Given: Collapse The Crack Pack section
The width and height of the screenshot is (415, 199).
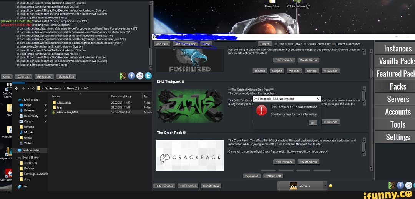Looking at the screenshot, I should click(184, 133).
